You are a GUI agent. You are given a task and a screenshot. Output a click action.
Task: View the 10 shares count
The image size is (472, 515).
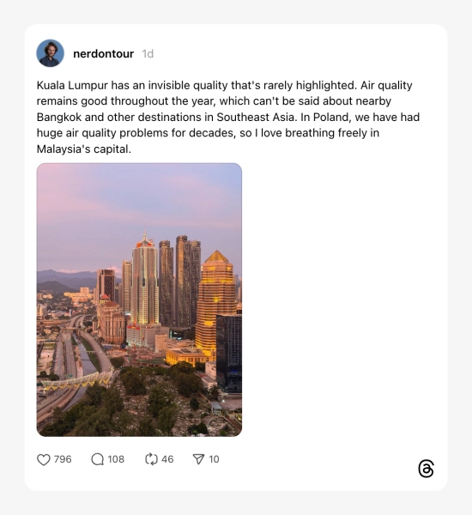click(214, 459)
